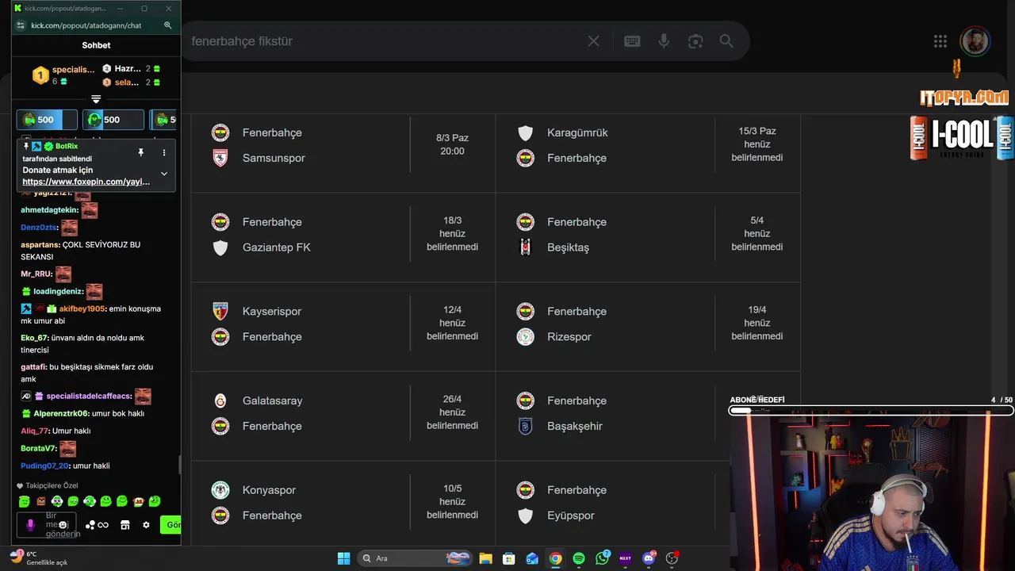Open the three-dot menu of pinned message

164,152
